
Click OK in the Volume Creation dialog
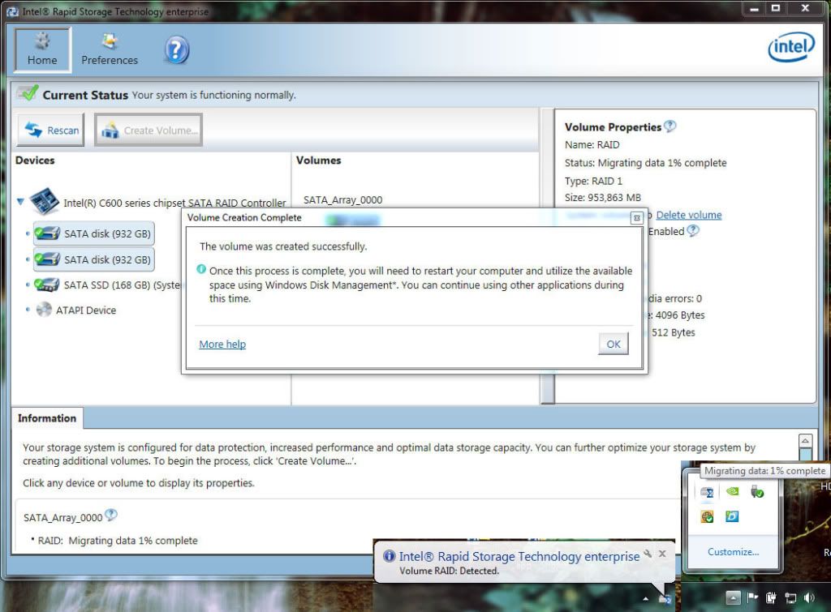point(614,345)
